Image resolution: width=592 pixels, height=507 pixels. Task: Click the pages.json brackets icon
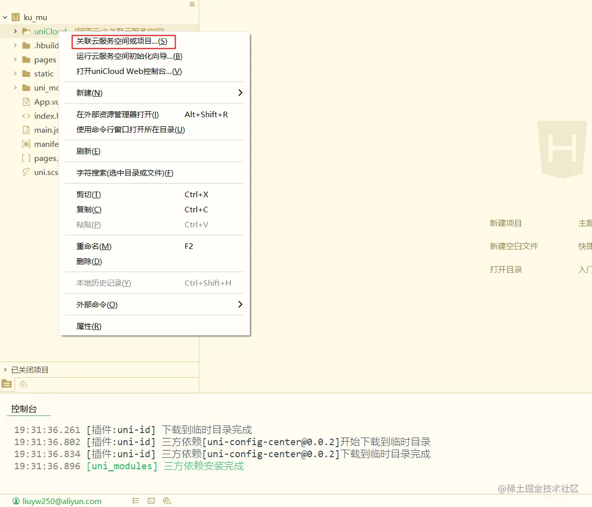point(26,158)
